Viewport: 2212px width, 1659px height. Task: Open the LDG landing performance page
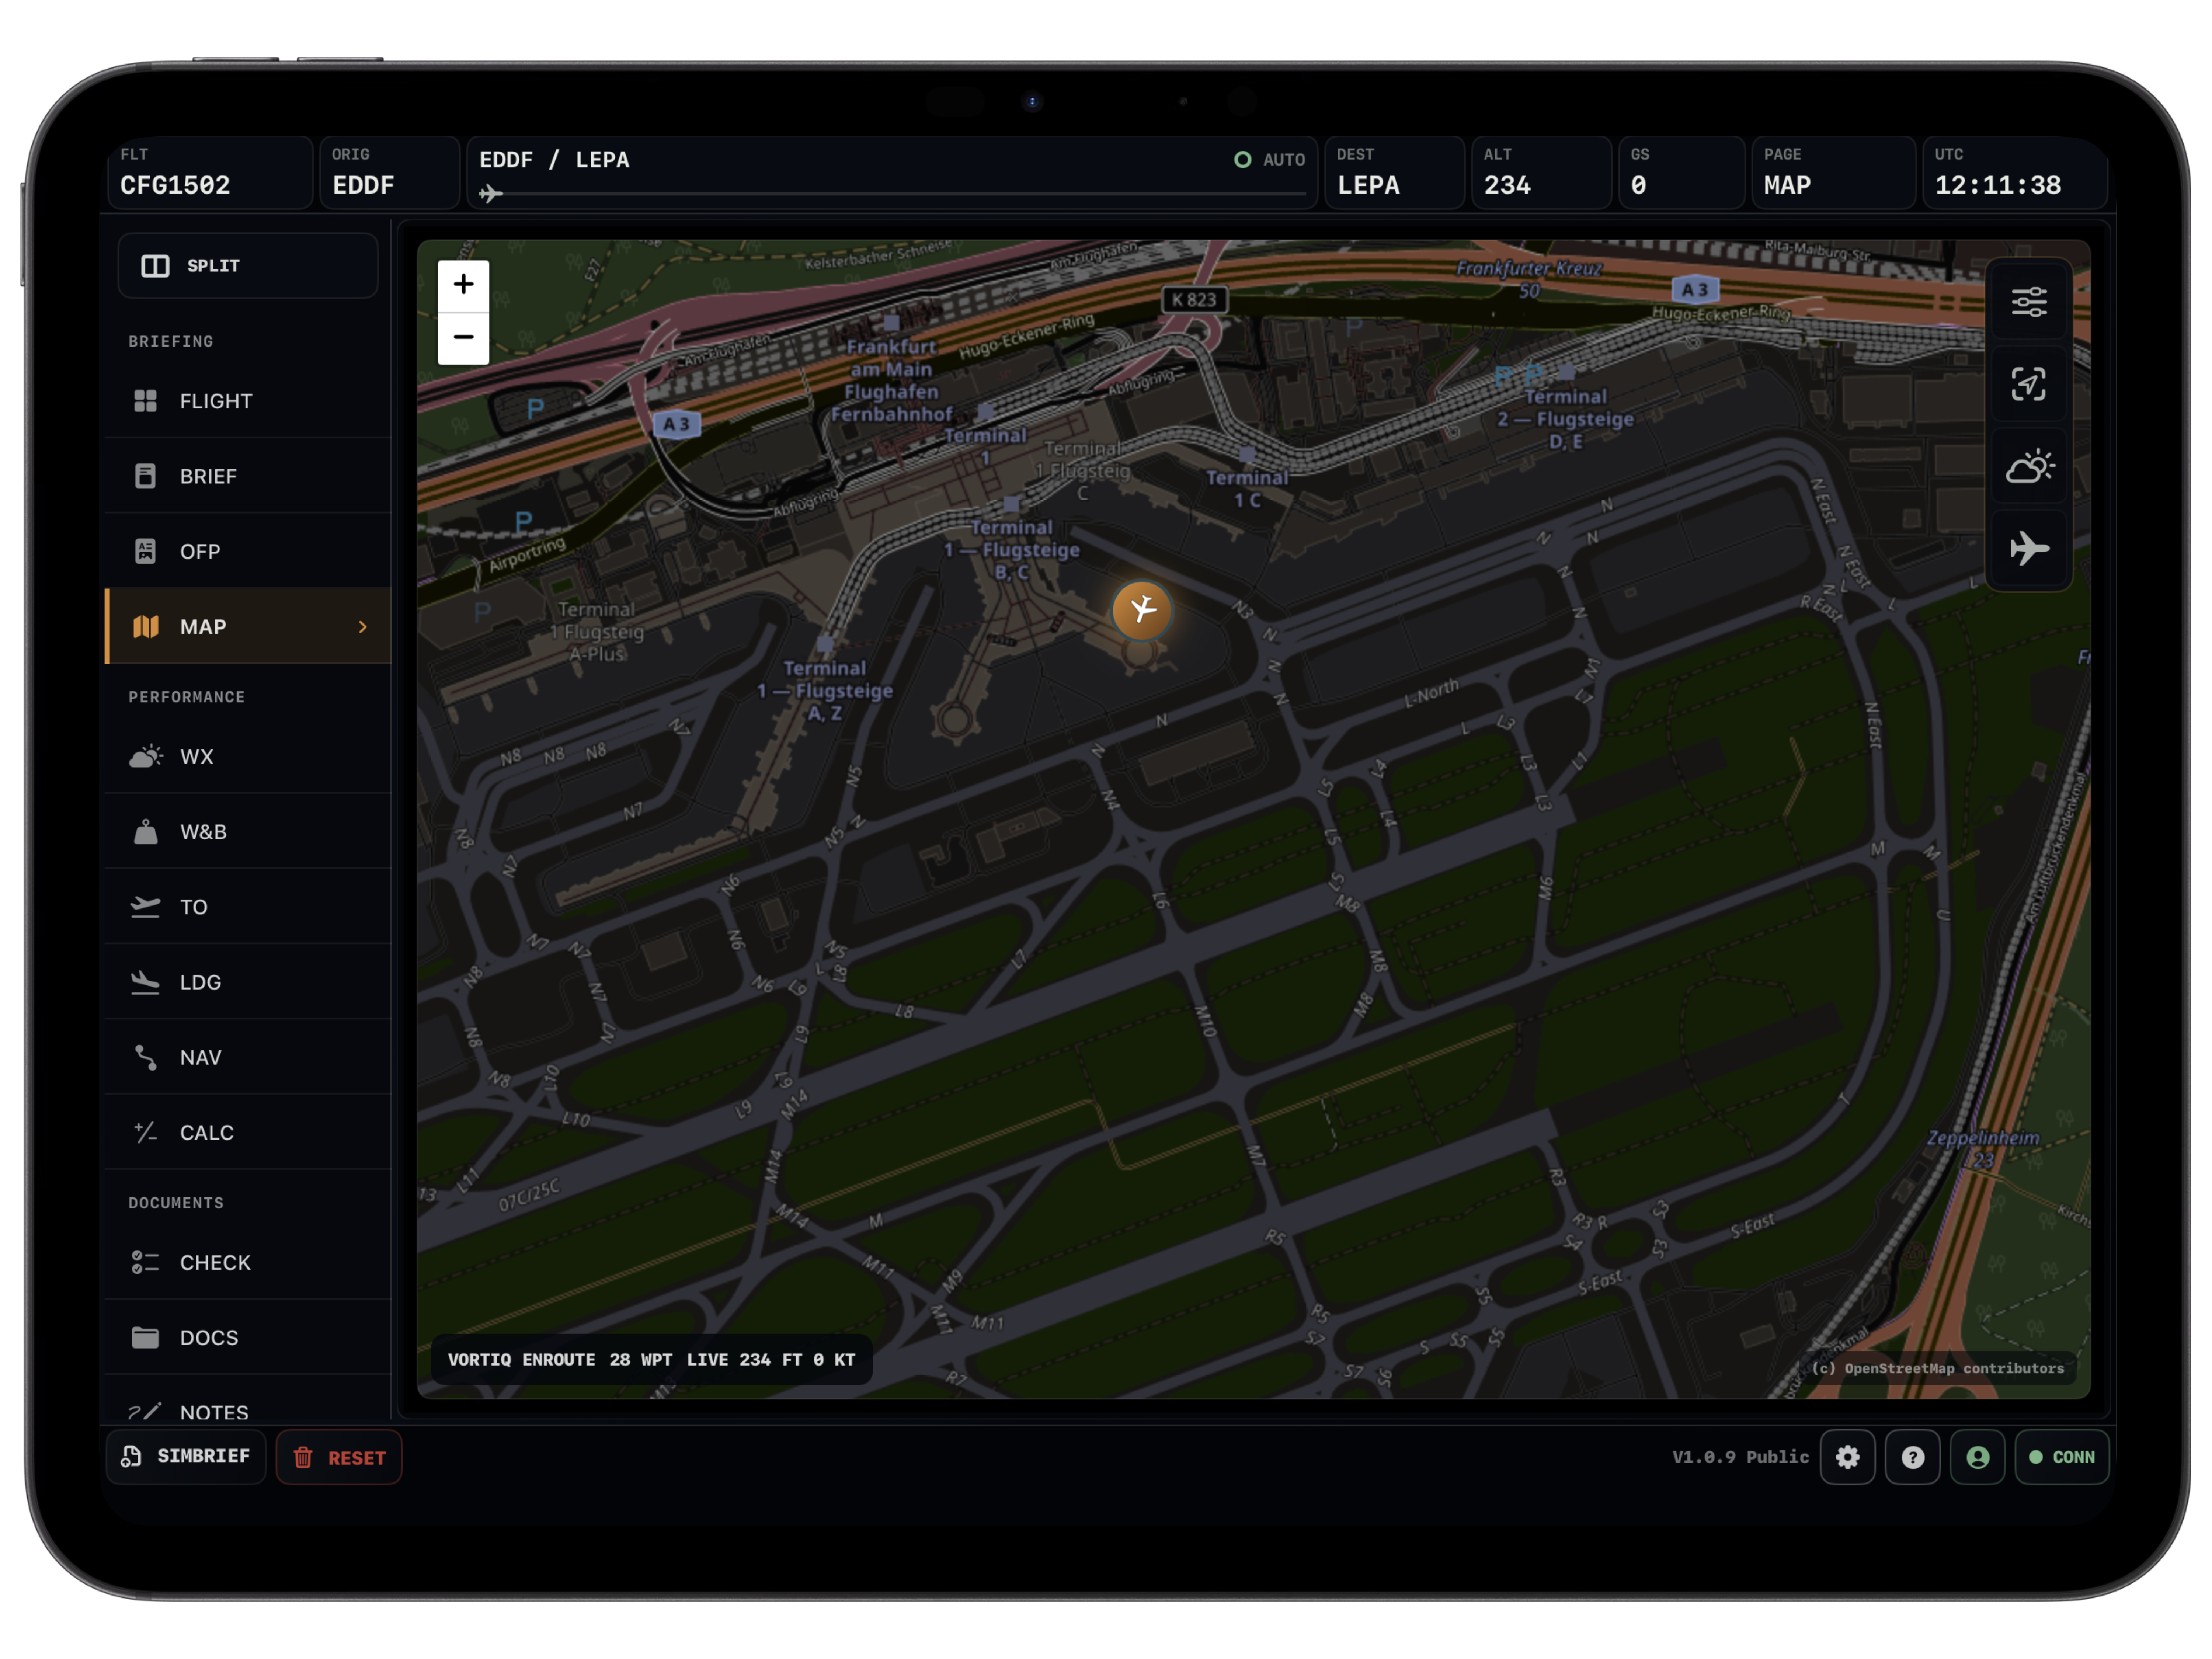coord(248,982)
